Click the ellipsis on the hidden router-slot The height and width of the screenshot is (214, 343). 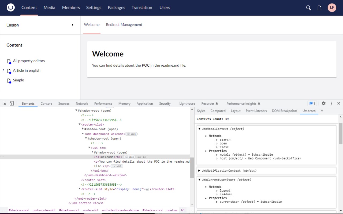[x=147, y=189]
